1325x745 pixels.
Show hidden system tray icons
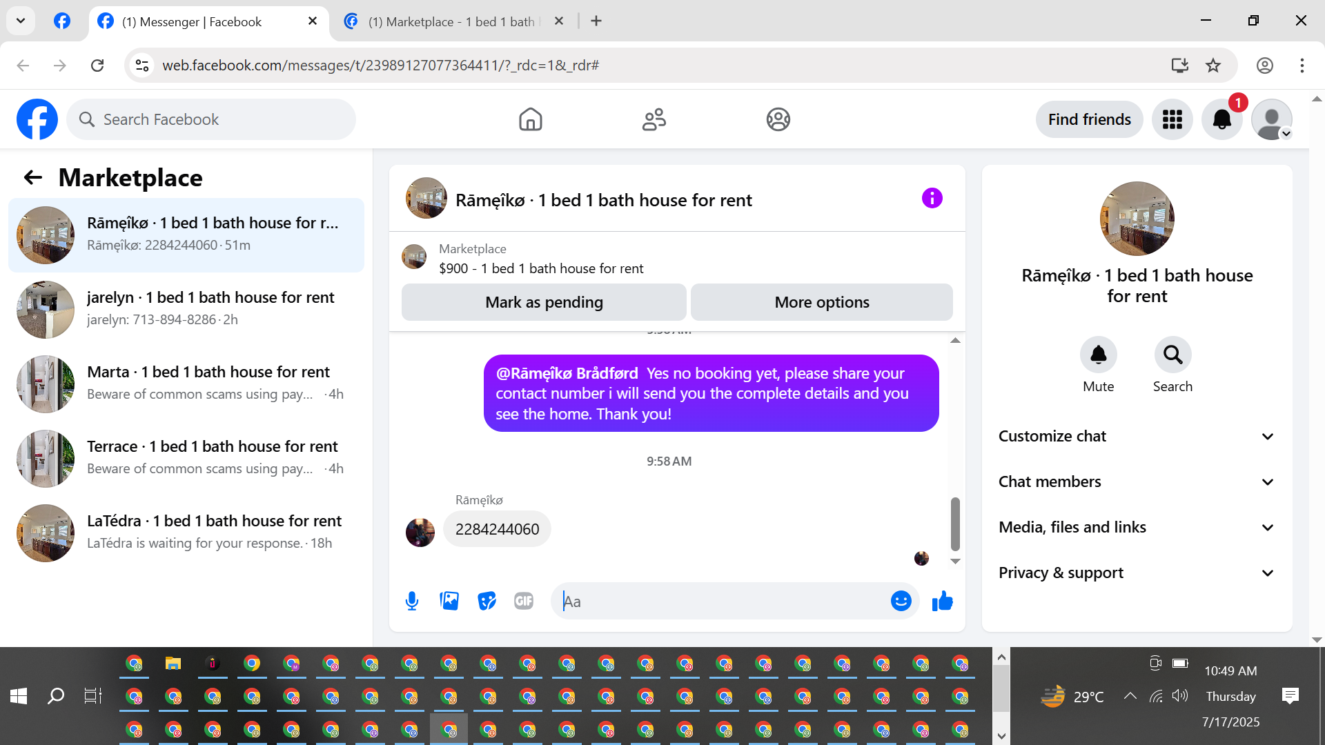click(x=1130, y=696)
